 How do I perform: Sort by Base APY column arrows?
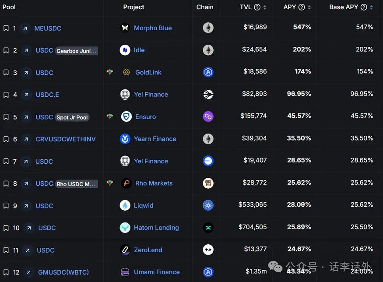[371, 7]
